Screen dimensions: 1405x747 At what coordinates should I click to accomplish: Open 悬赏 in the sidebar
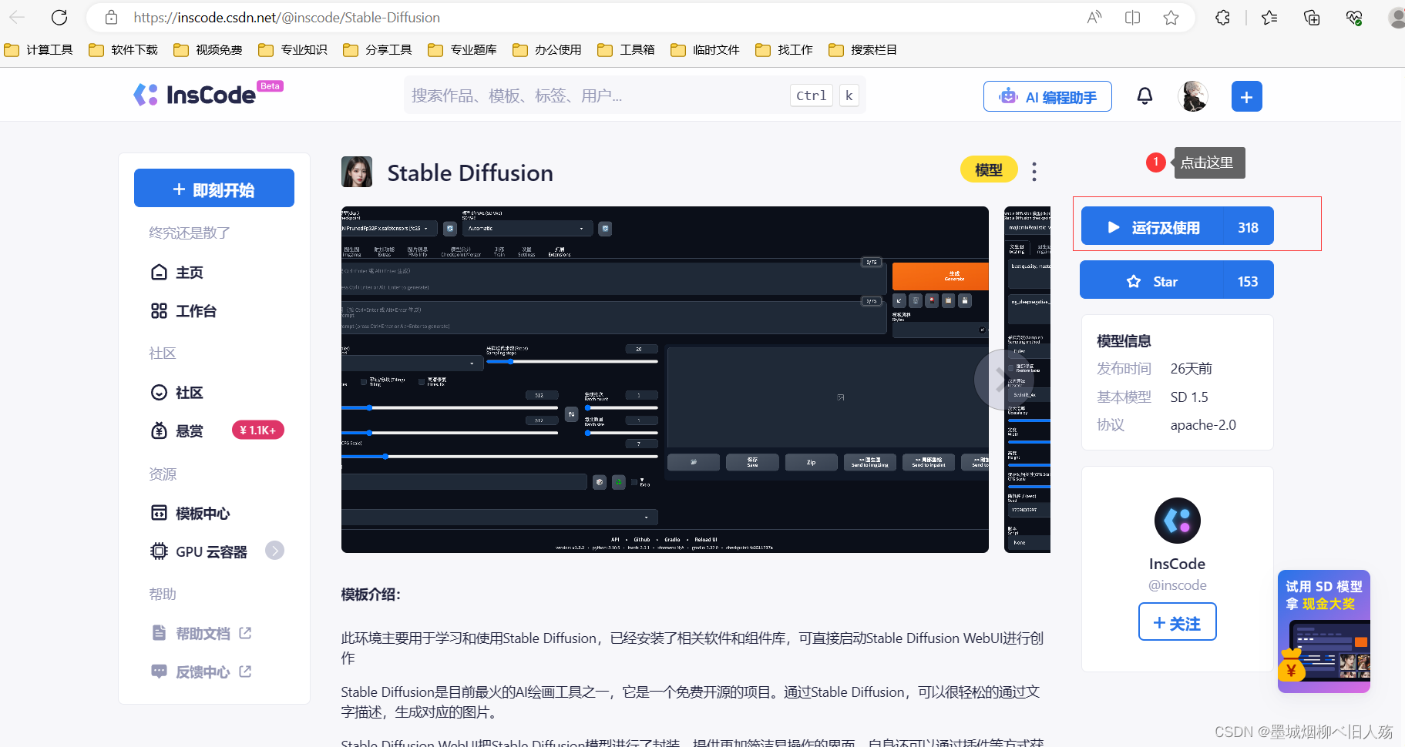[177, 430]
